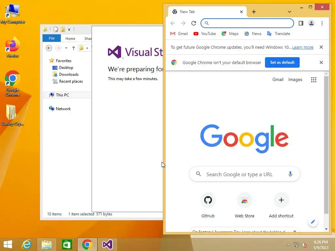Close the New Tab tab
Viewport: 335px width, 251px height.
pos(241,12)
